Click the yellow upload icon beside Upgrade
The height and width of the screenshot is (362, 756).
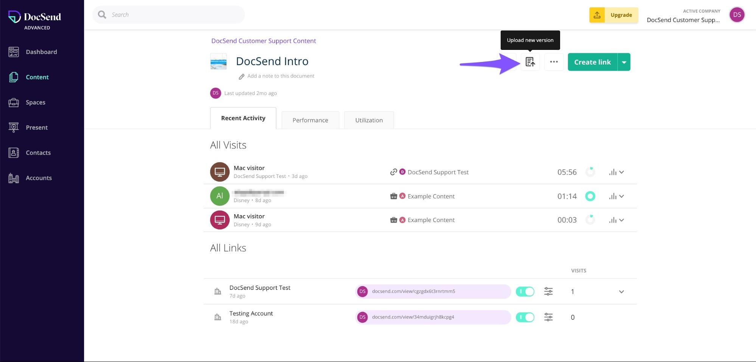click(x=597, y=15)
